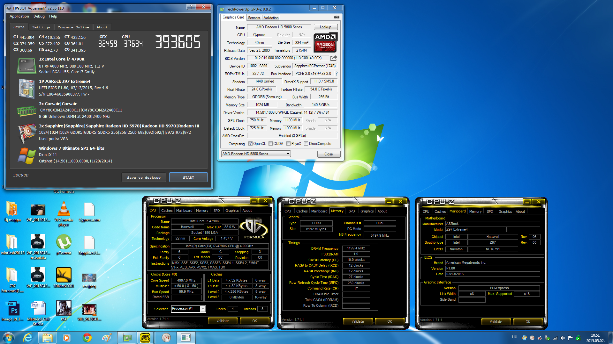Open the Processor #1 selection dropdown
Viewport: 613px width, 344px height.
click(x=188, y=309)
